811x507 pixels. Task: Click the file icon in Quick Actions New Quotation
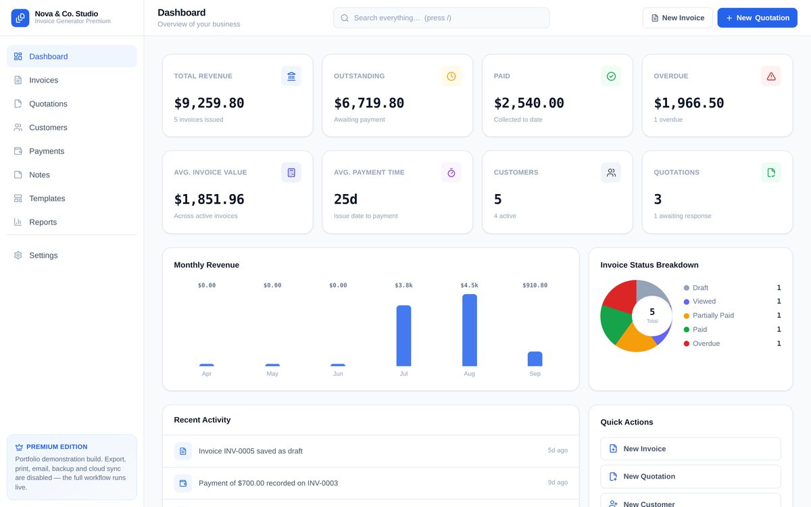tap(613, 477)
